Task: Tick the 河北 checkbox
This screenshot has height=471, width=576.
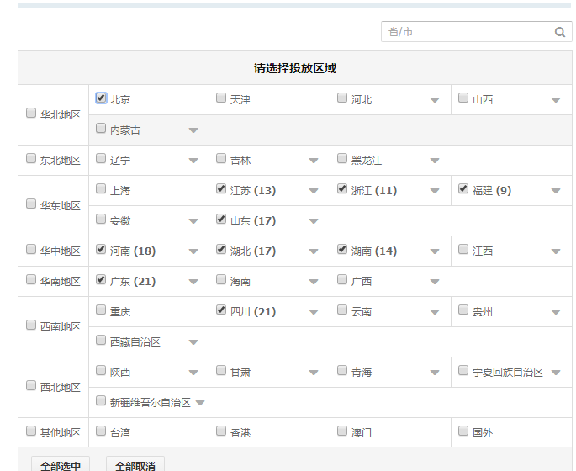Action: pos(342,98)
